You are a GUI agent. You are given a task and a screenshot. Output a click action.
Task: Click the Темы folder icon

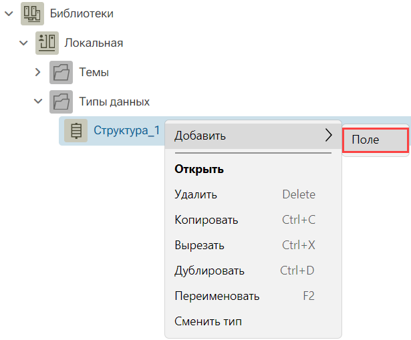tap(61, 73)
